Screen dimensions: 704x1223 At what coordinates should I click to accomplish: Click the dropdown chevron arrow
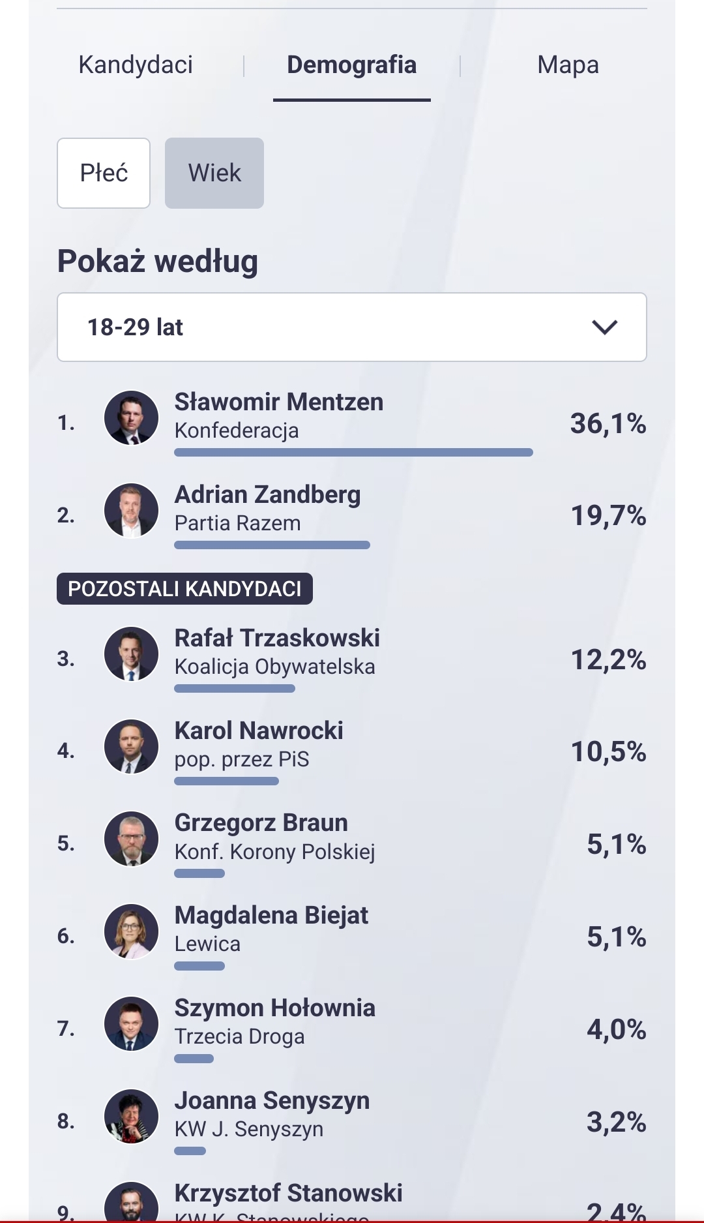click(x=604, y=327)
